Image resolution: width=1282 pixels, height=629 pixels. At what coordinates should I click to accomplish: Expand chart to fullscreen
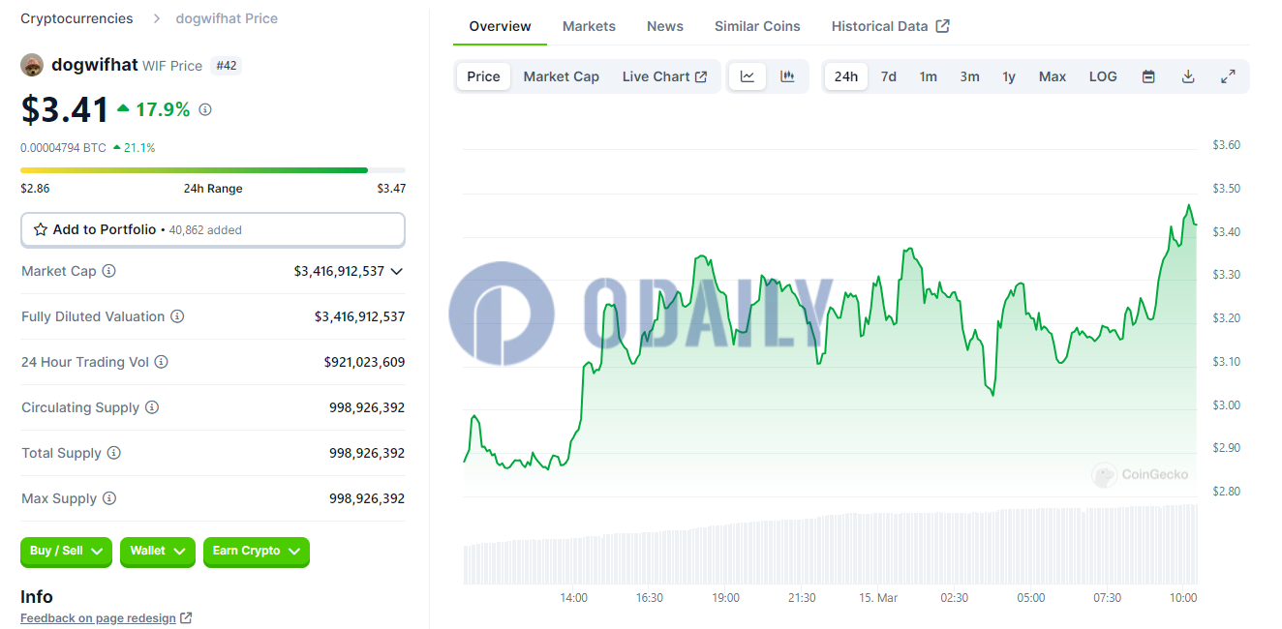tap(1228, 76)
